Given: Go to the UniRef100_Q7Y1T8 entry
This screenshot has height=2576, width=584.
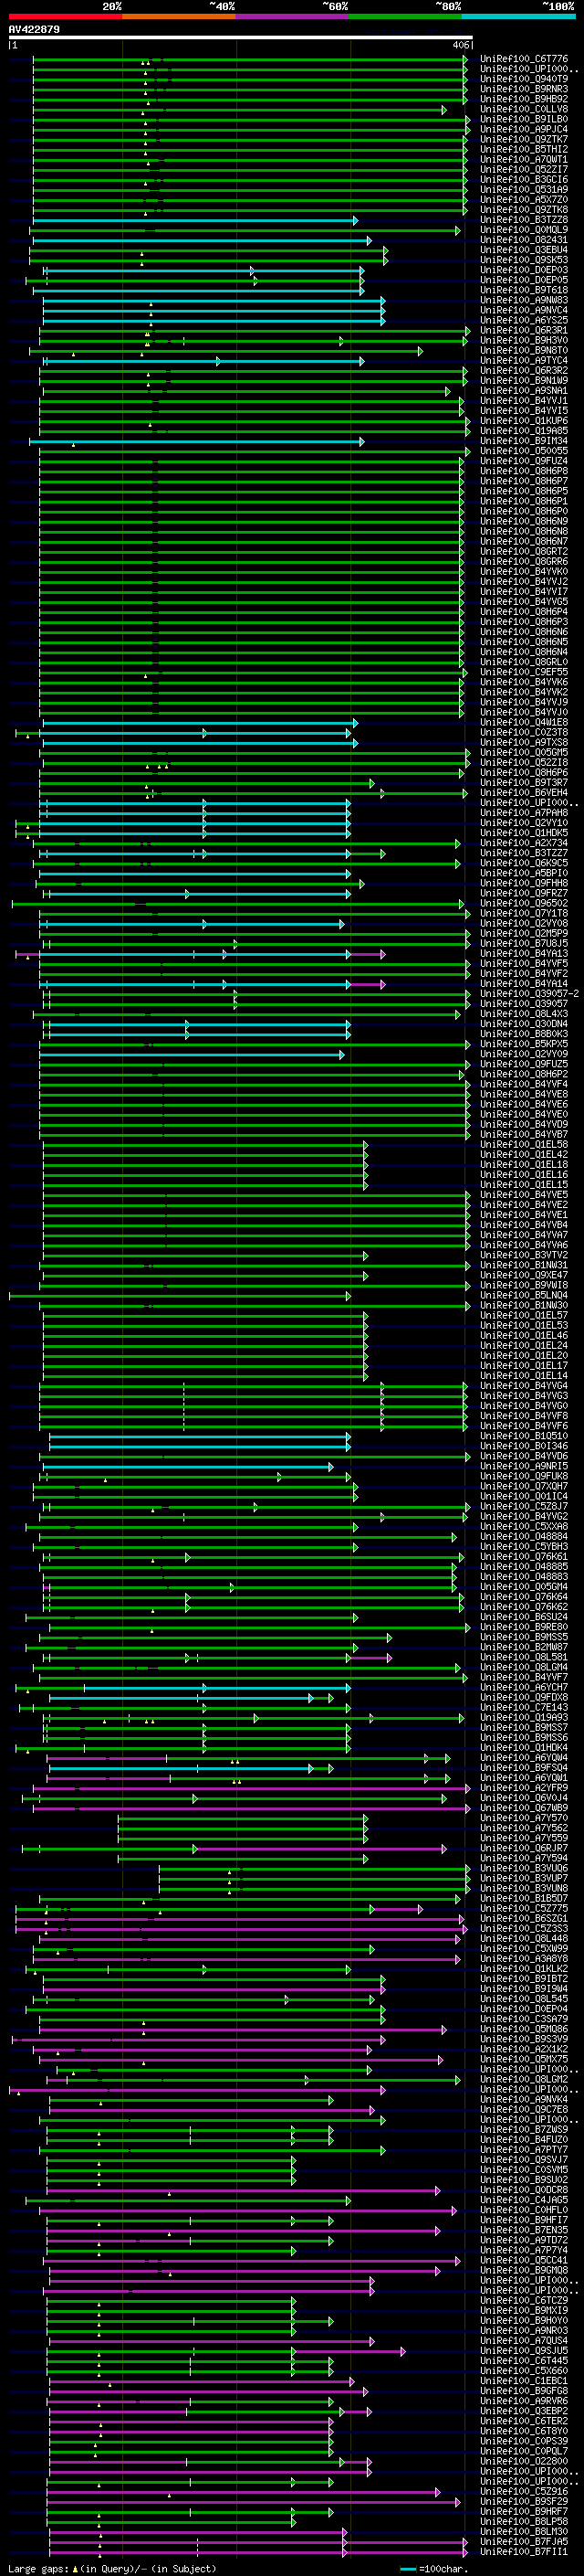Looking at the screenshot, I should coord(524,913).
